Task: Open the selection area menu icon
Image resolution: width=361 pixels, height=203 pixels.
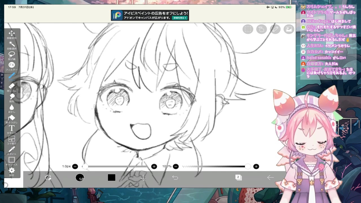Action: (x=248, y=29)
